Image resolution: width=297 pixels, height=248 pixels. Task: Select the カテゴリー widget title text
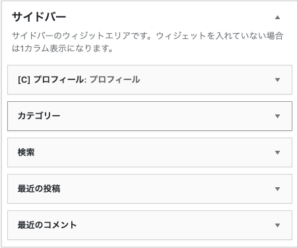click(x=39, y=116)
